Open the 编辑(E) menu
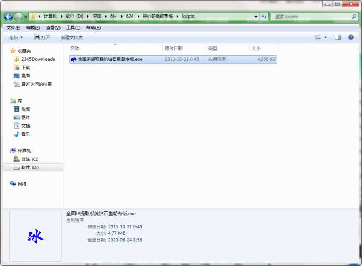Viewport: 362px width, 266px height. pyautogui.click(x=33, y=28)
